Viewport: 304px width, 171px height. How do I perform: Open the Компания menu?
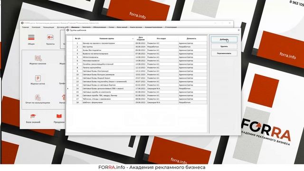(36, 28)
